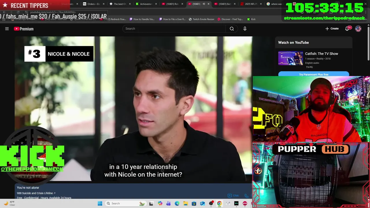Open the Windows Start menu

coord(100,203)
